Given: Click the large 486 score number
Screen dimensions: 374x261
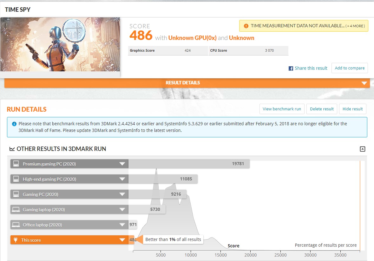Looking at the screenshot, I should pyautogui.click(x=141, y=36).
